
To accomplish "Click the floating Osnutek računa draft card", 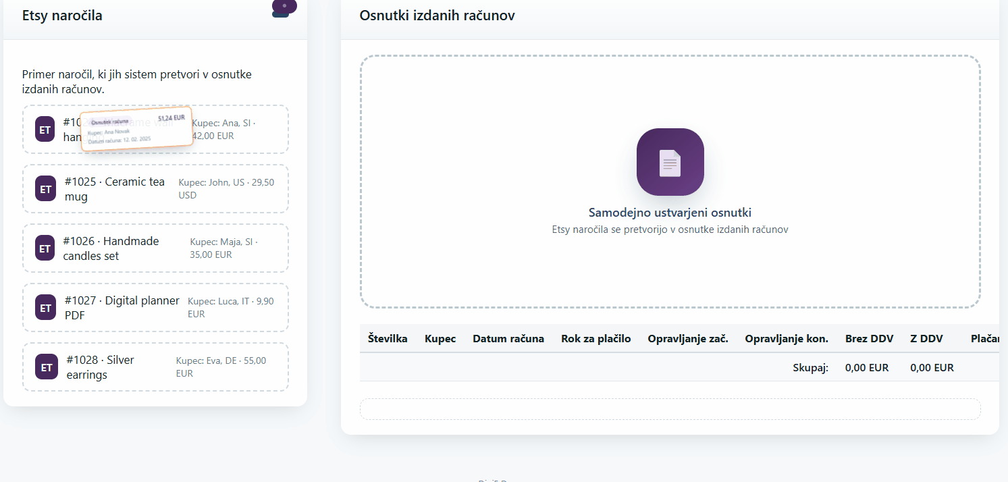I will point(137,128).
